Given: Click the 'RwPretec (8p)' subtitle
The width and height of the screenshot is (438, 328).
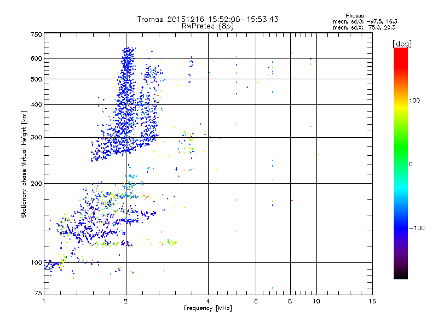Looking at the screenshot, I should pyautogui.click(x=208, y=26).
